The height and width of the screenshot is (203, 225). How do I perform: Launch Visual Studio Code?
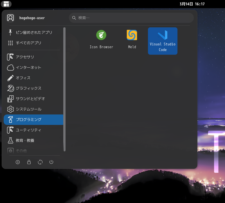(163, 41)
